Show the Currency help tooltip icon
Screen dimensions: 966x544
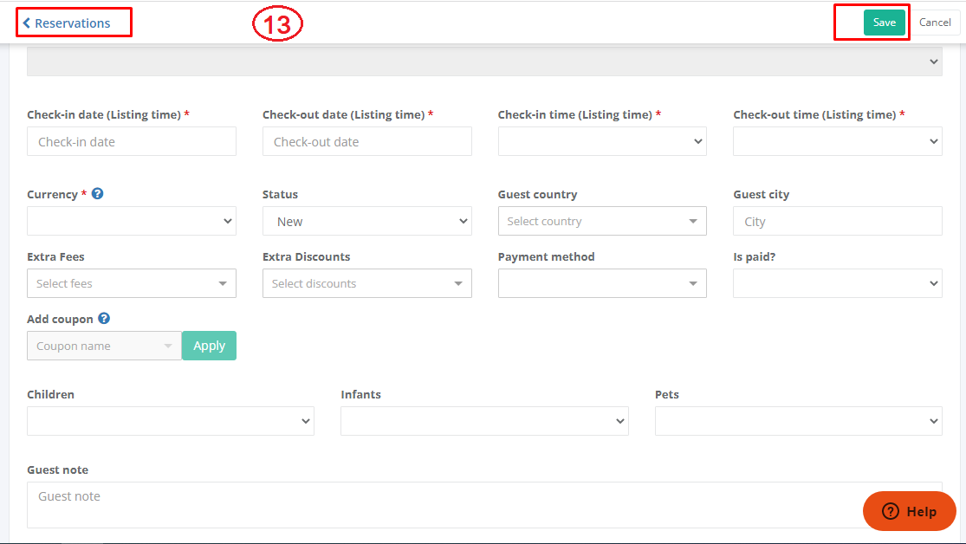97,193
